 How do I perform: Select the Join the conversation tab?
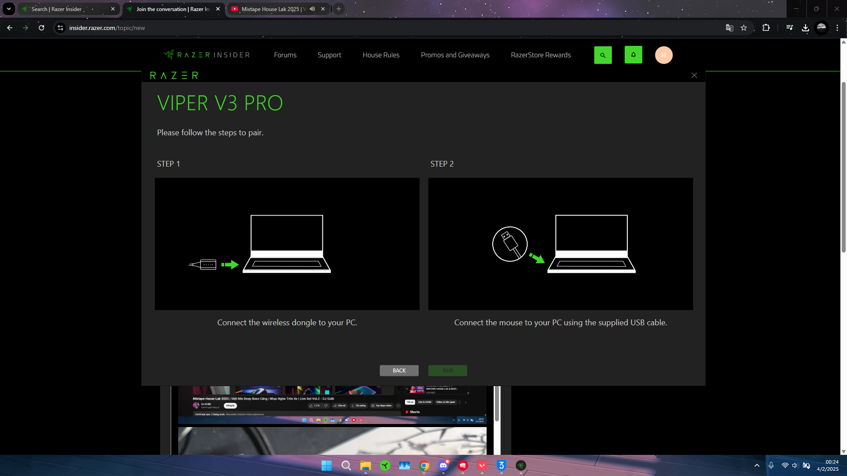coord(173,9)
